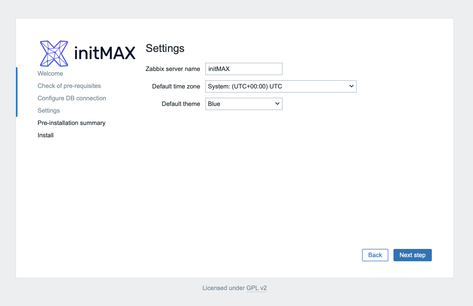The image size is (473, 306).
Task: Click the Next step button
Action: pyautogui.click(x=413, y=255)
